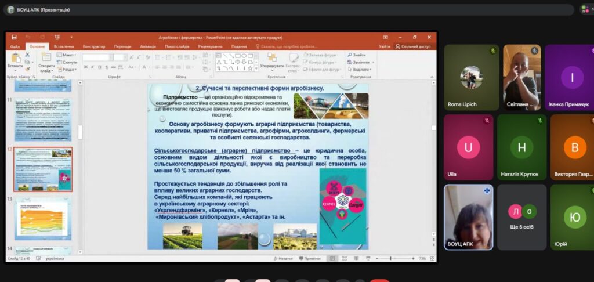Click Заливка фігури shape fill button
The width and height of the screenshot is (594, 282).
pos(321,55)
